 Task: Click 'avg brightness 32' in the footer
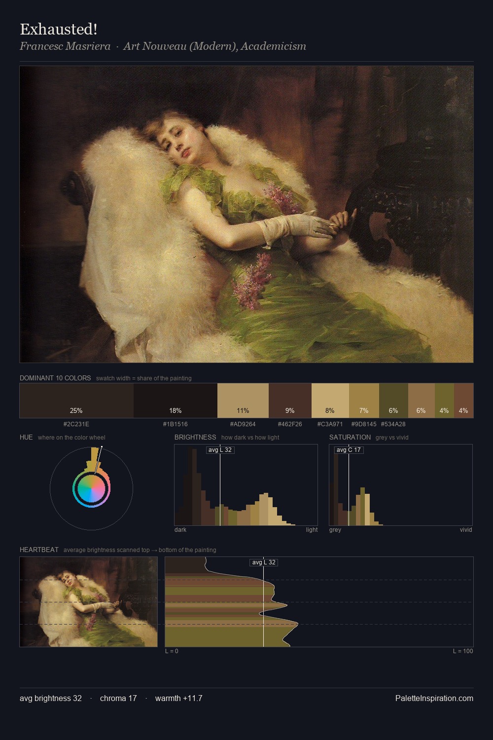coord(51,698)
